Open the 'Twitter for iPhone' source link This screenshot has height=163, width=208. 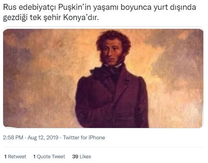pyautogui.click(x=84, y=137)
